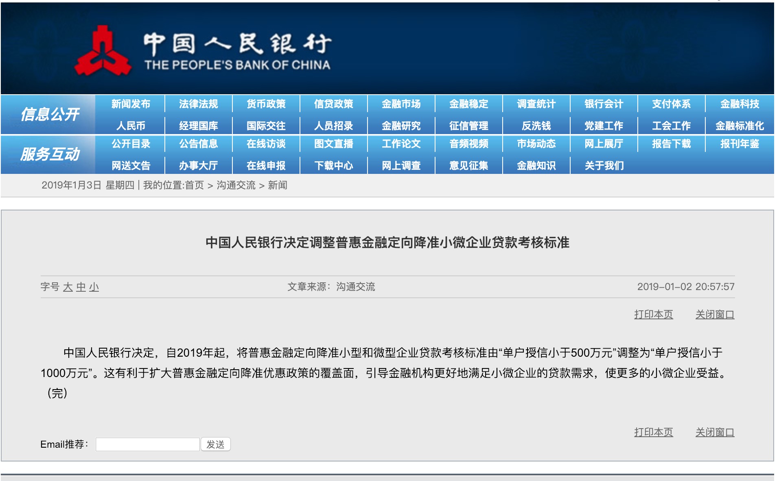Go to 金融市场 section

coord(401,104)
